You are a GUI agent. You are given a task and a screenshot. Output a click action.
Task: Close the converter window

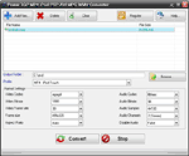tap(185, 4)
